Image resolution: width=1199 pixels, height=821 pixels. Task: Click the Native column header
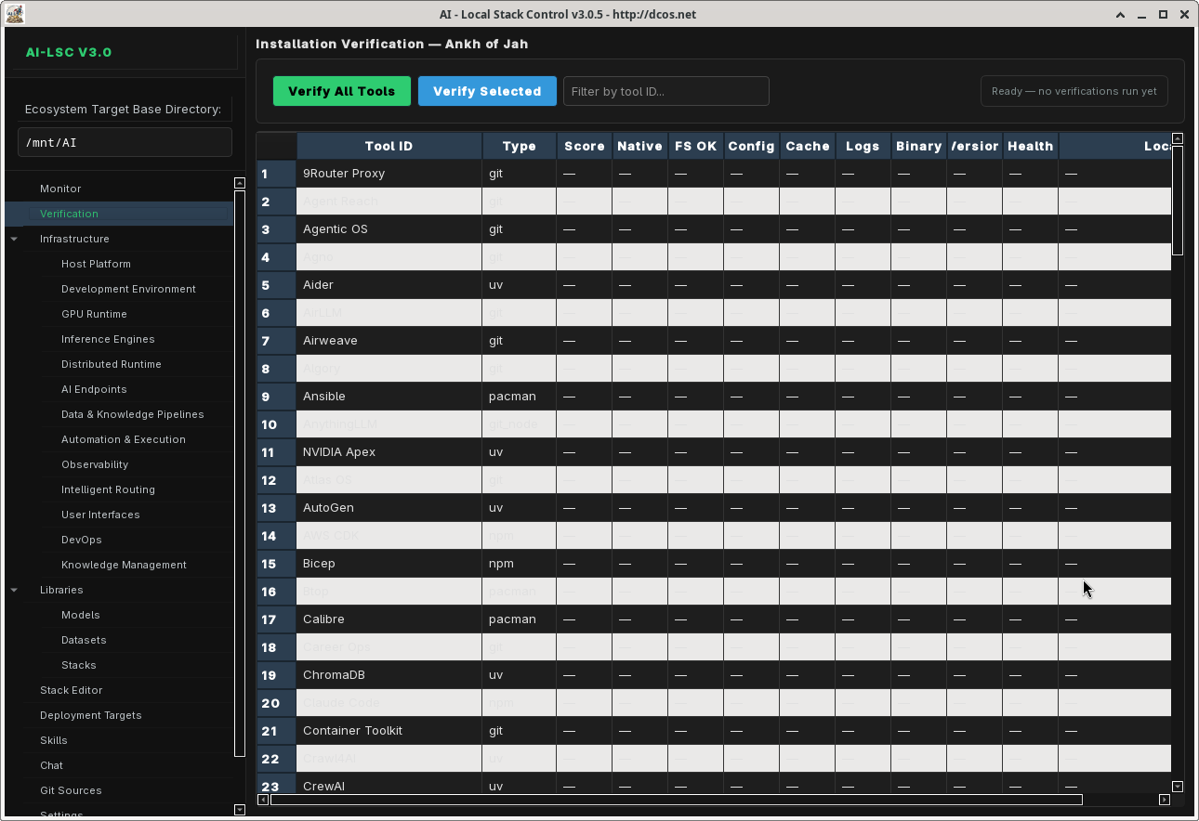(640, 146)
